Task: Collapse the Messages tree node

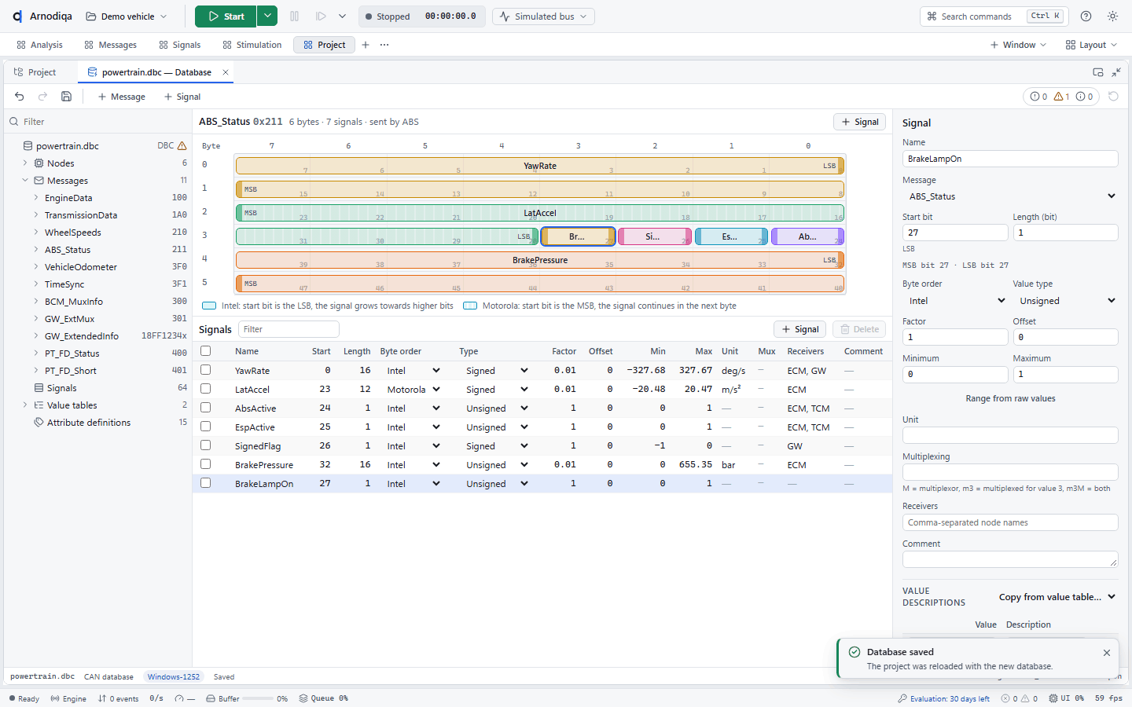Action: [x=25, y=181]
